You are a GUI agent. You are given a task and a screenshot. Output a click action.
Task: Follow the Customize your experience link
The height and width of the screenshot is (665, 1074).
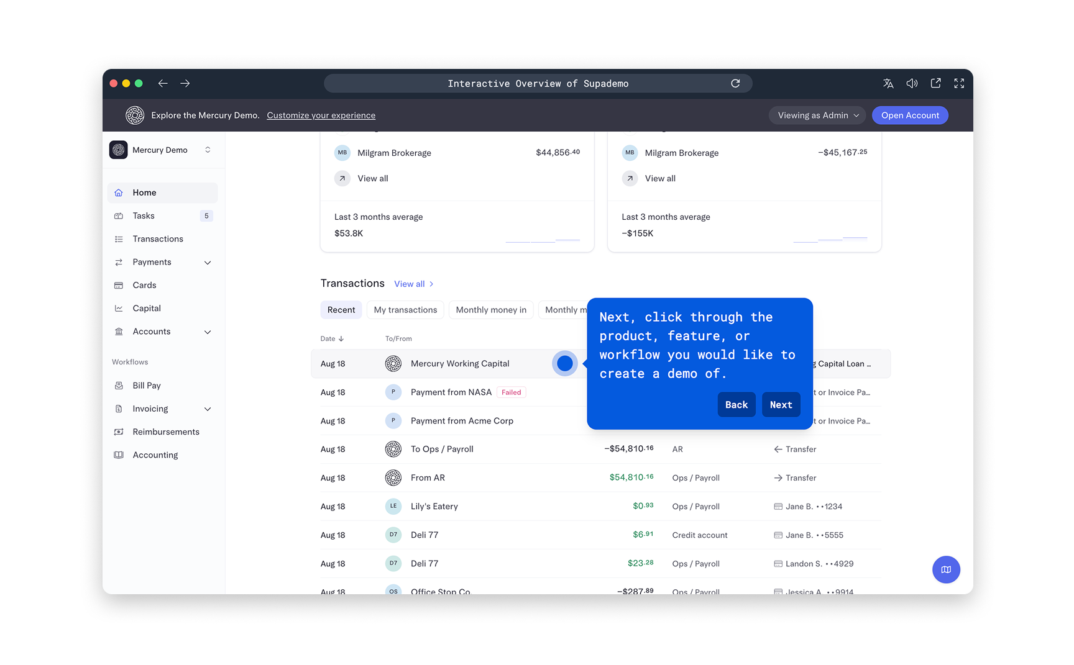pyautogui.click(x=321, y=115)
